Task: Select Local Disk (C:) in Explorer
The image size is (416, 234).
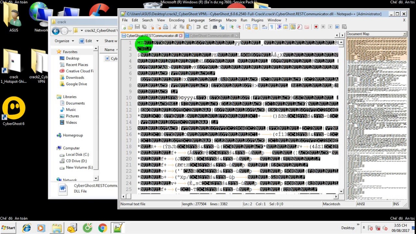Action: pyautogui.click(x=77, y=155)
